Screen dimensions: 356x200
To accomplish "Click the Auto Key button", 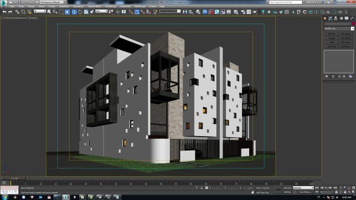I will (288, 188).
